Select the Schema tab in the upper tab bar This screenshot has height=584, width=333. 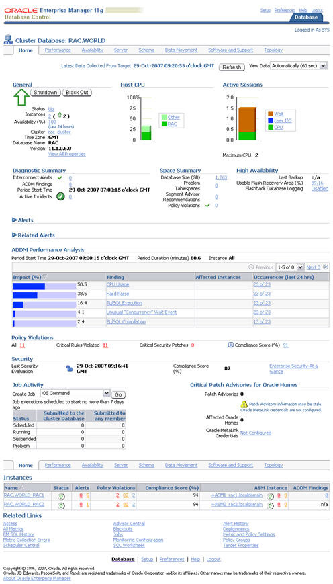point(146,50)
